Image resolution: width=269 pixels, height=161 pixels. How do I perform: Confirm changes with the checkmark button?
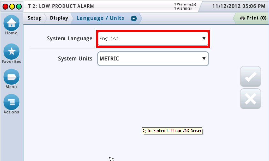[250, 77]
